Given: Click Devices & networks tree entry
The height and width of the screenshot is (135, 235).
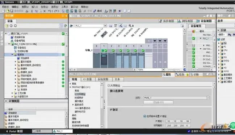Looking at the screenshot, I should [20, 41].
